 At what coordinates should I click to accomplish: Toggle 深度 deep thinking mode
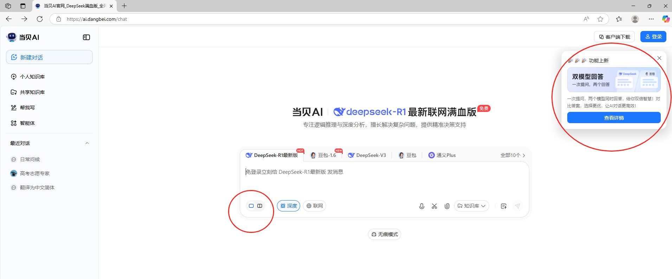coord(289,206)
